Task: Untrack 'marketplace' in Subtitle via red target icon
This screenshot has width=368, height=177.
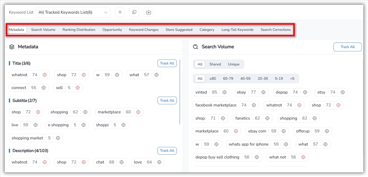Action: click(x=138, y=112)
